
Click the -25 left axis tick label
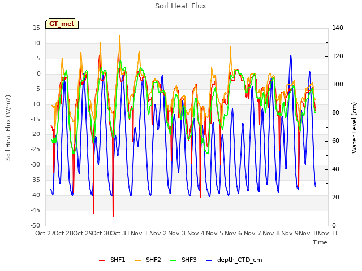[36, 150]
